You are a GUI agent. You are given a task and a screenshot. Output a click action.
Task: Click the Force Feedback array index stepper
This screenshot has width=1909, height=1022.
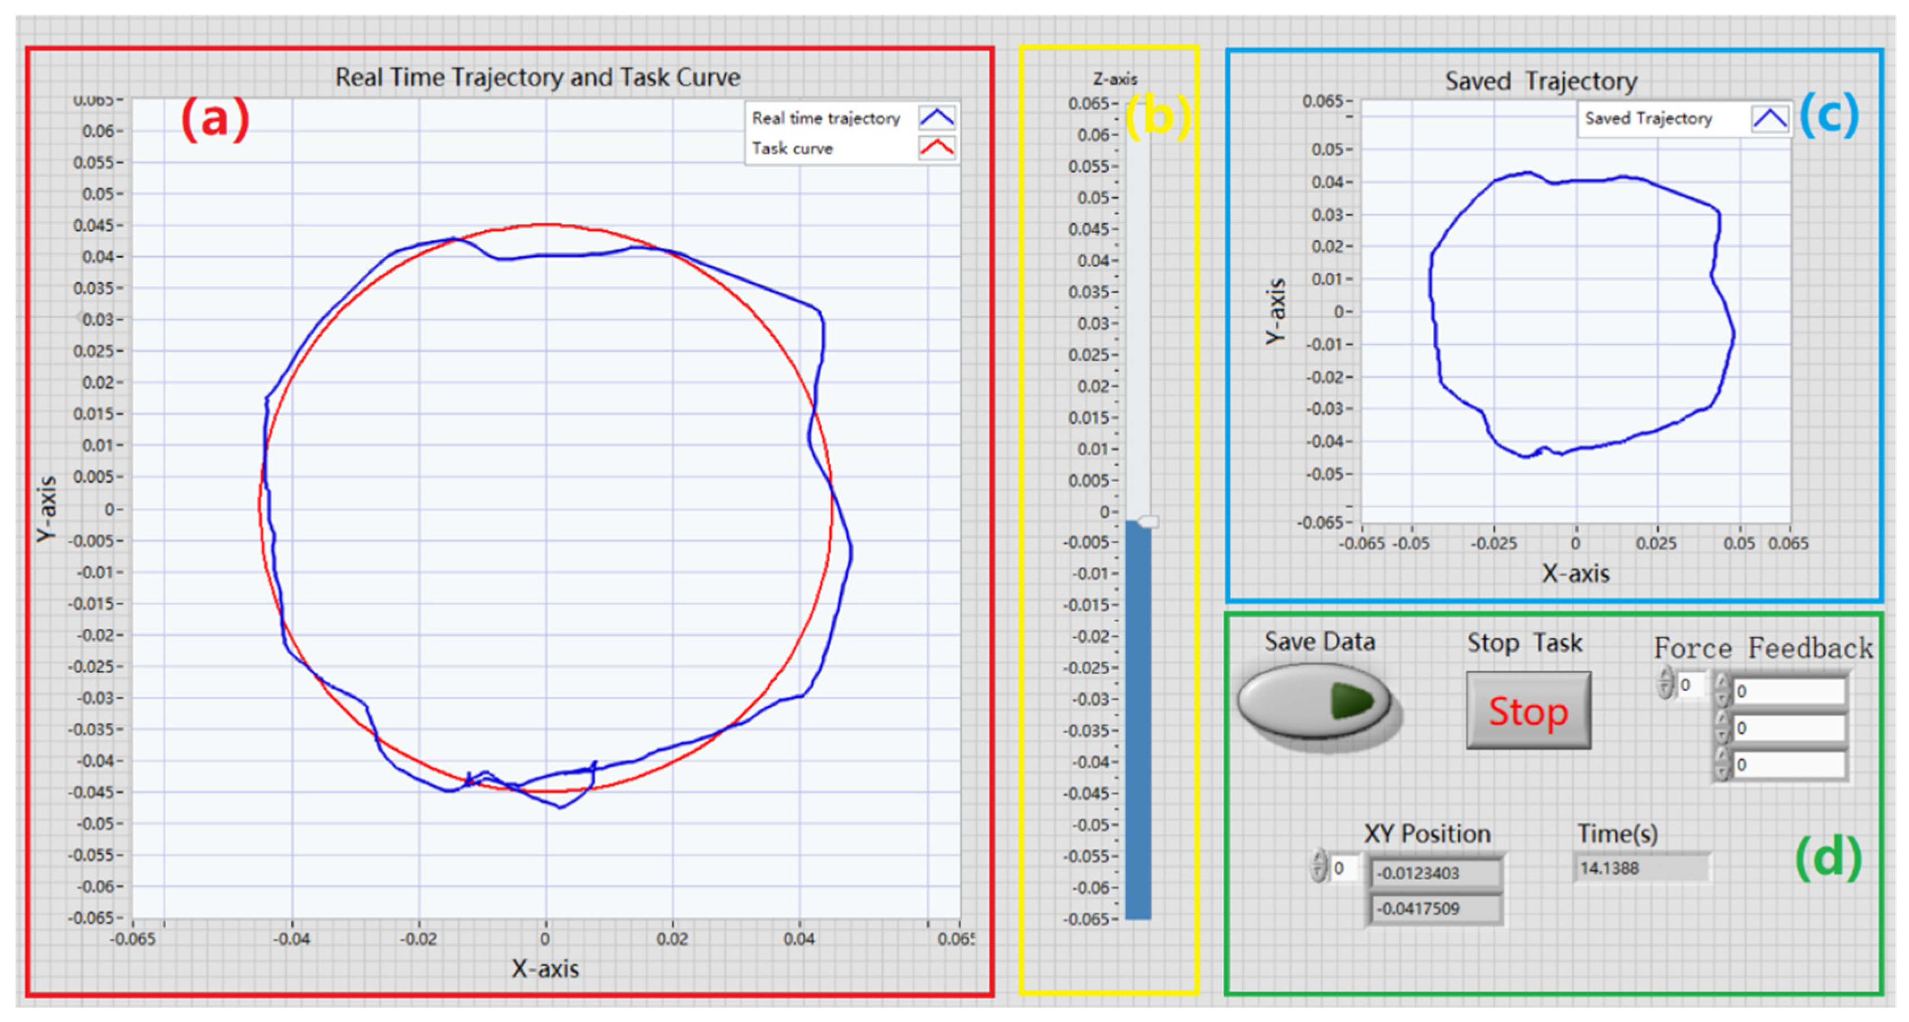1665,683
